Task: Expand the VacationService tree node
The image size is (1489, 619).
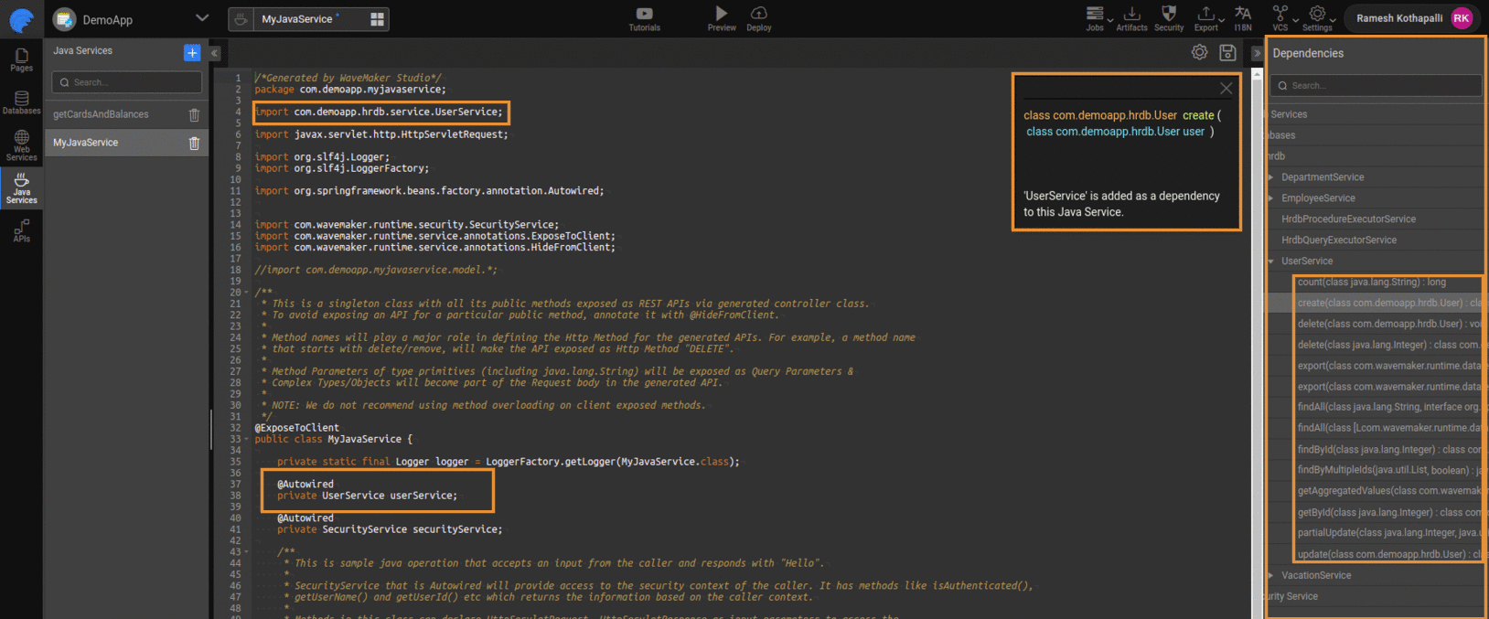Action: [1271, 575]
